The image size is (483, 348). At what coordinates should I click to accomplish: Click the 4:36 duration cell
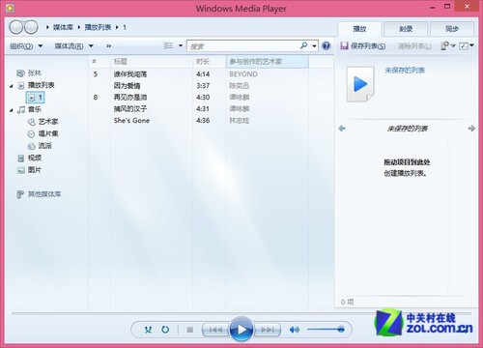click(203, 121)
